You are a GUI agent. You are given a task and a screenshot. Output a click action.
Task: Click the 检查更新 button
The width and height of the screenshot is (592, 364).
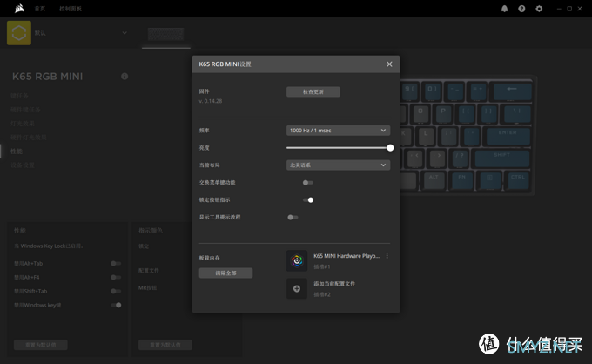coord(313,91)
